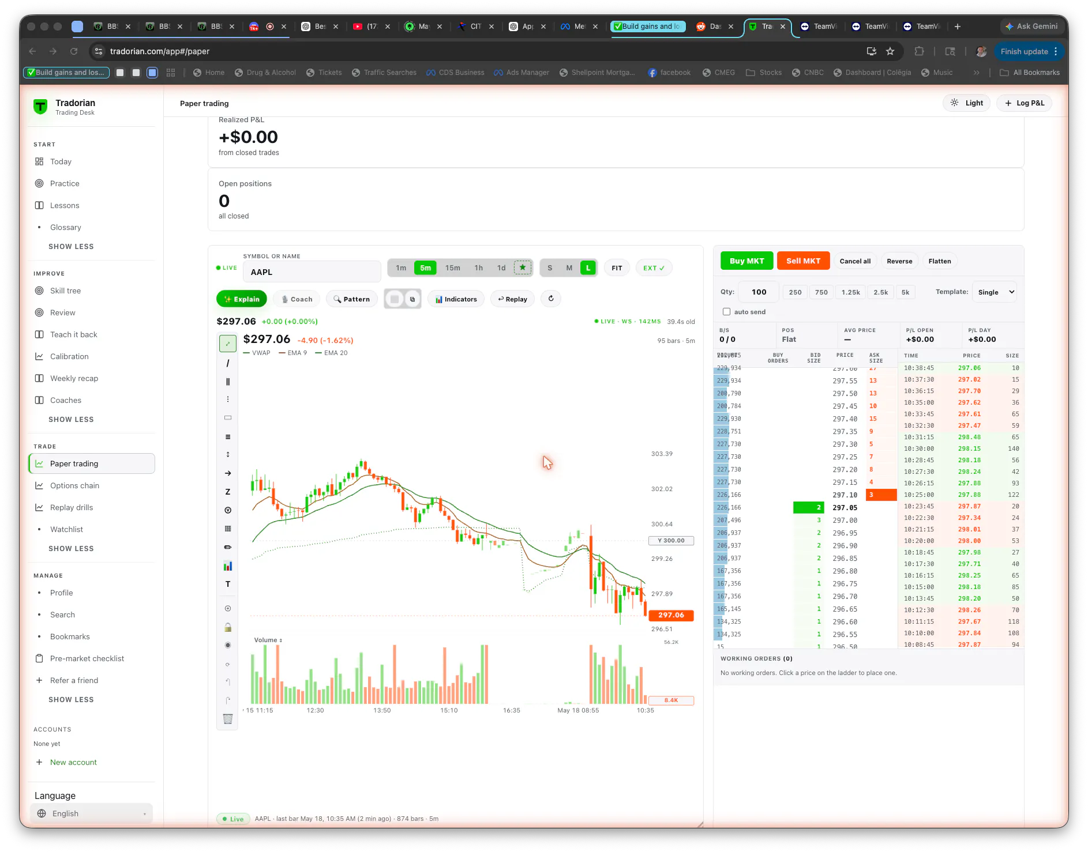
Task: Open Paper trading in sidebar
Action: point(91,463)
